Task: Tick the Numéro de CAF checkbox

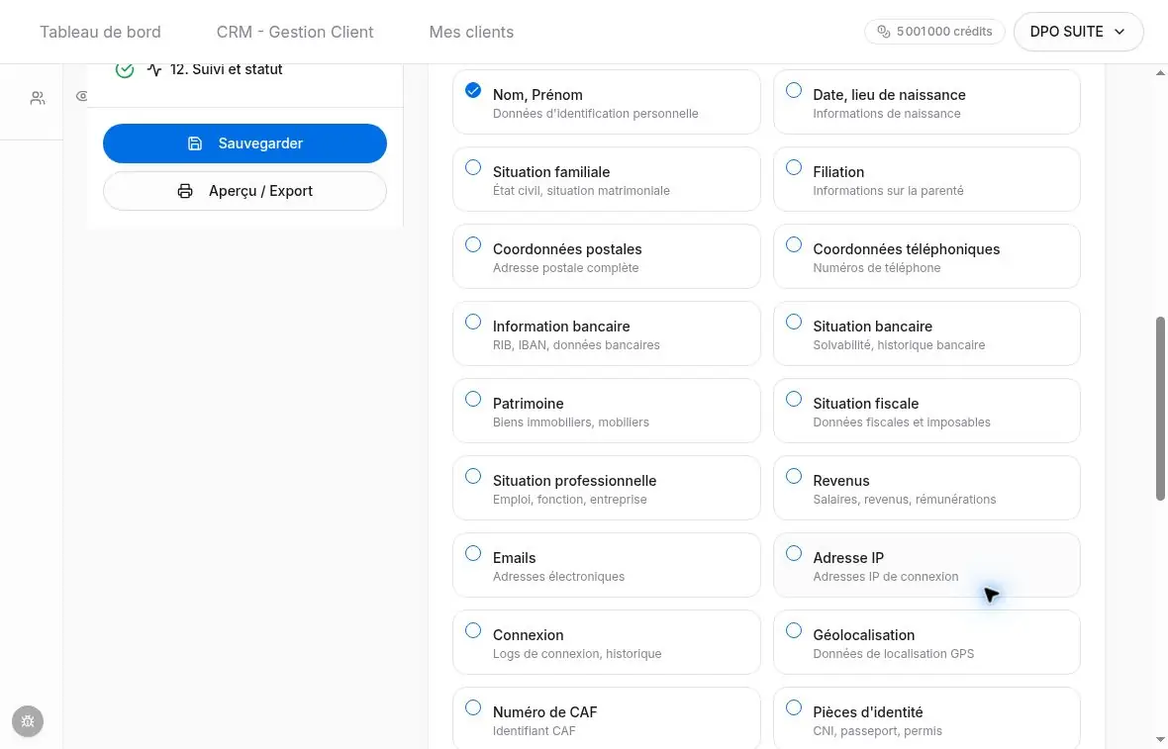Action: (x=473, y=707)
